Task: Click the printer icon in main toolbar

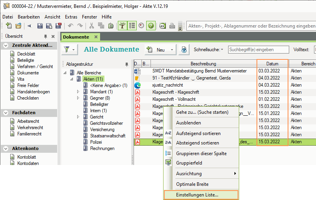Action: 172,26
